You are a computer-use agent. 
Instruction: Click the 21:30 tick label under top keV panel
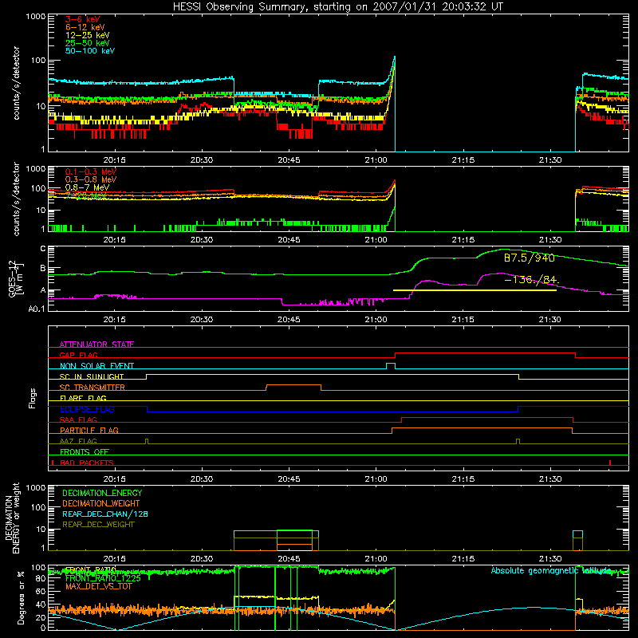coord(550,160)
